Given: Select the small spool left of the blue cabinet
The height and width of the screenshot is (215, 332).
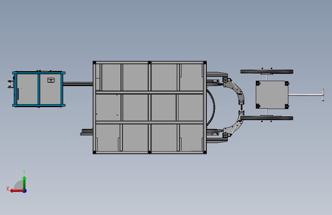Looking at the screenshot, I should (10, 84).
